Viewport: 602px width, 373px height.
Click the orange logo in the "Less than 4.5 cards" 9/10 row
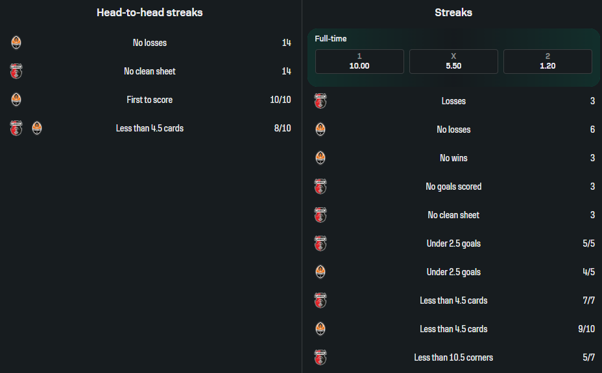pos(320,329)
